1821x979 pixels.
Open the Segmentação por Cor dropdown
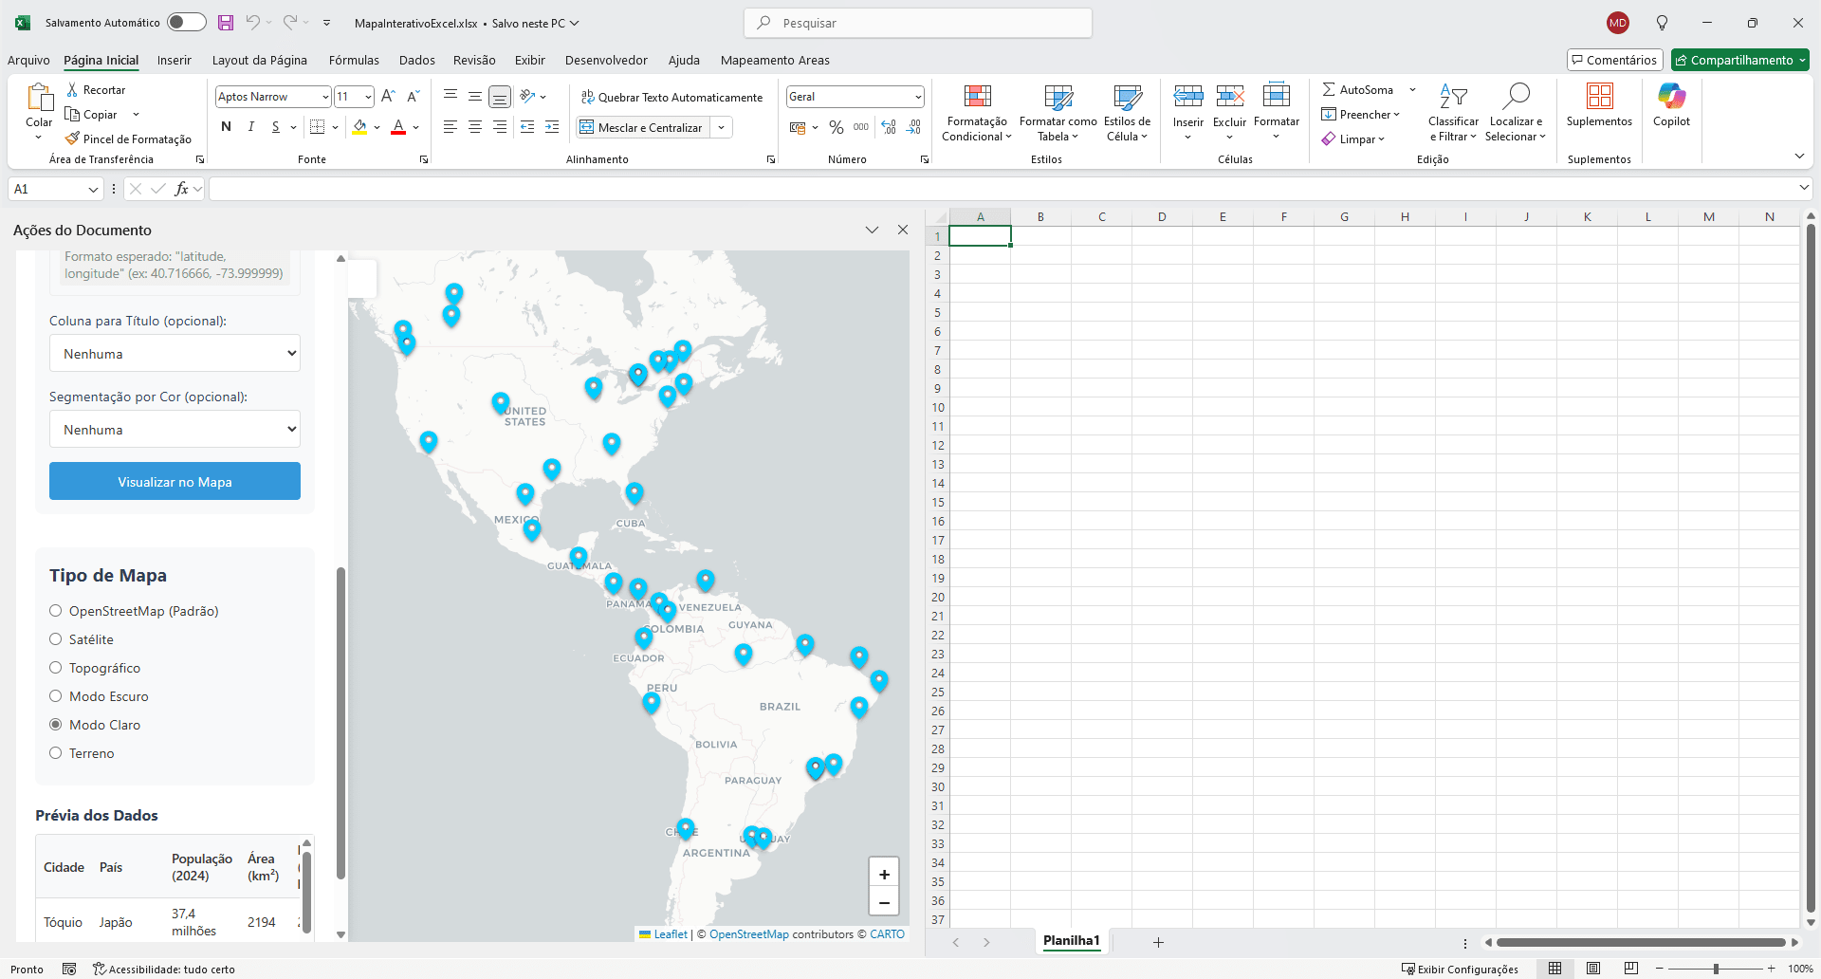point(175,430)
